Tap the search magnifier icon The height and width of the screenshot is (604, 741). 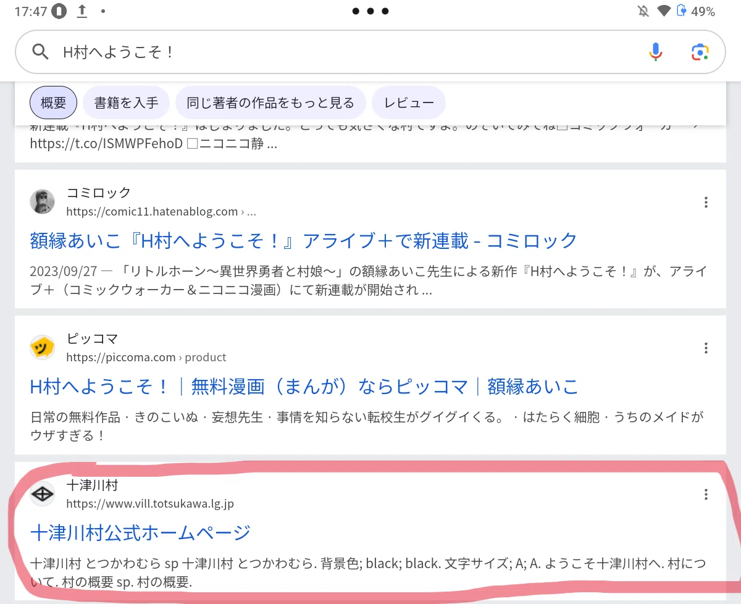(40, 52)
